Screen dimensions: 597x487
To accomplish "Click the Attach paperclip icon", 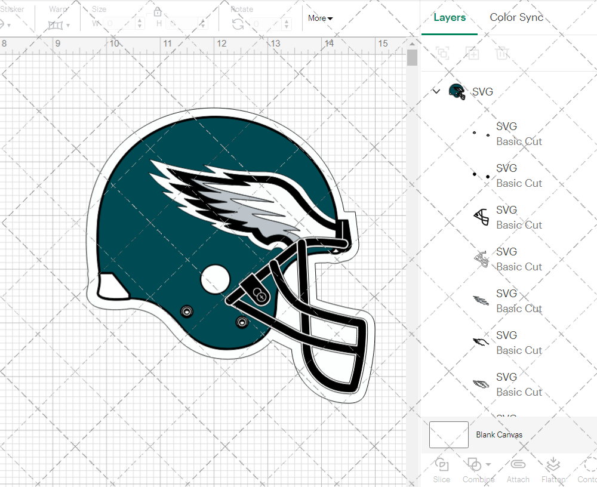I will (518, 464).
